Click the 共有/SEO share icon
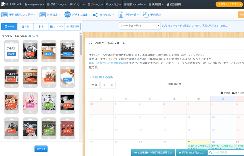This screenshot has width=244, height=156. click(95, 15)
